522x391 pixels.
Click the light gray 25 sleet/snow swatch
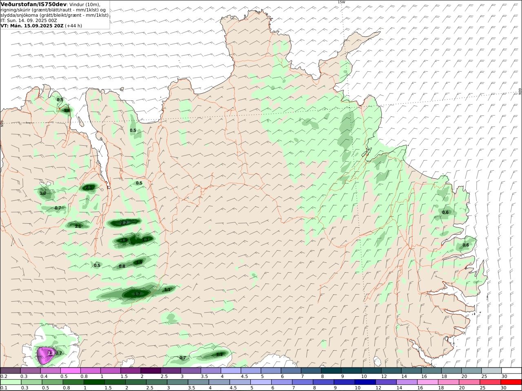pos(491,370)
